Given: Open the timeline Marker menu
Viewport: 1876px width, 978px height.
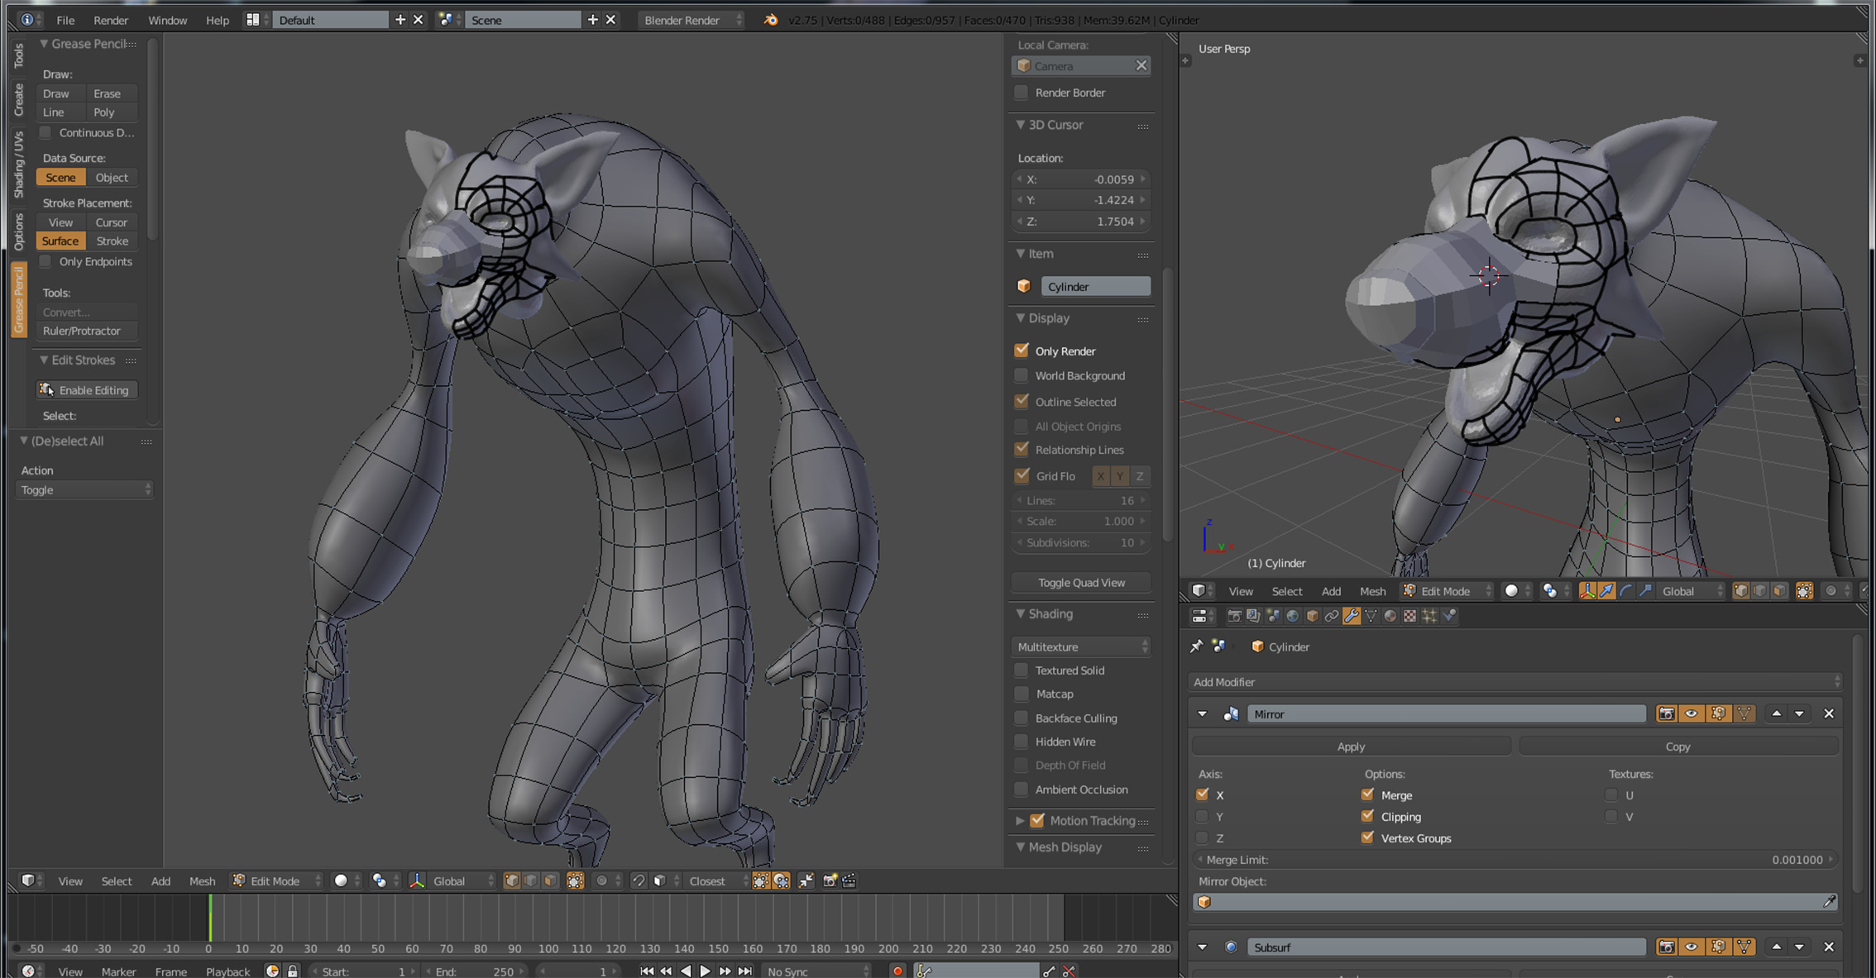Looking at the screenshot, I should (118, 971).
